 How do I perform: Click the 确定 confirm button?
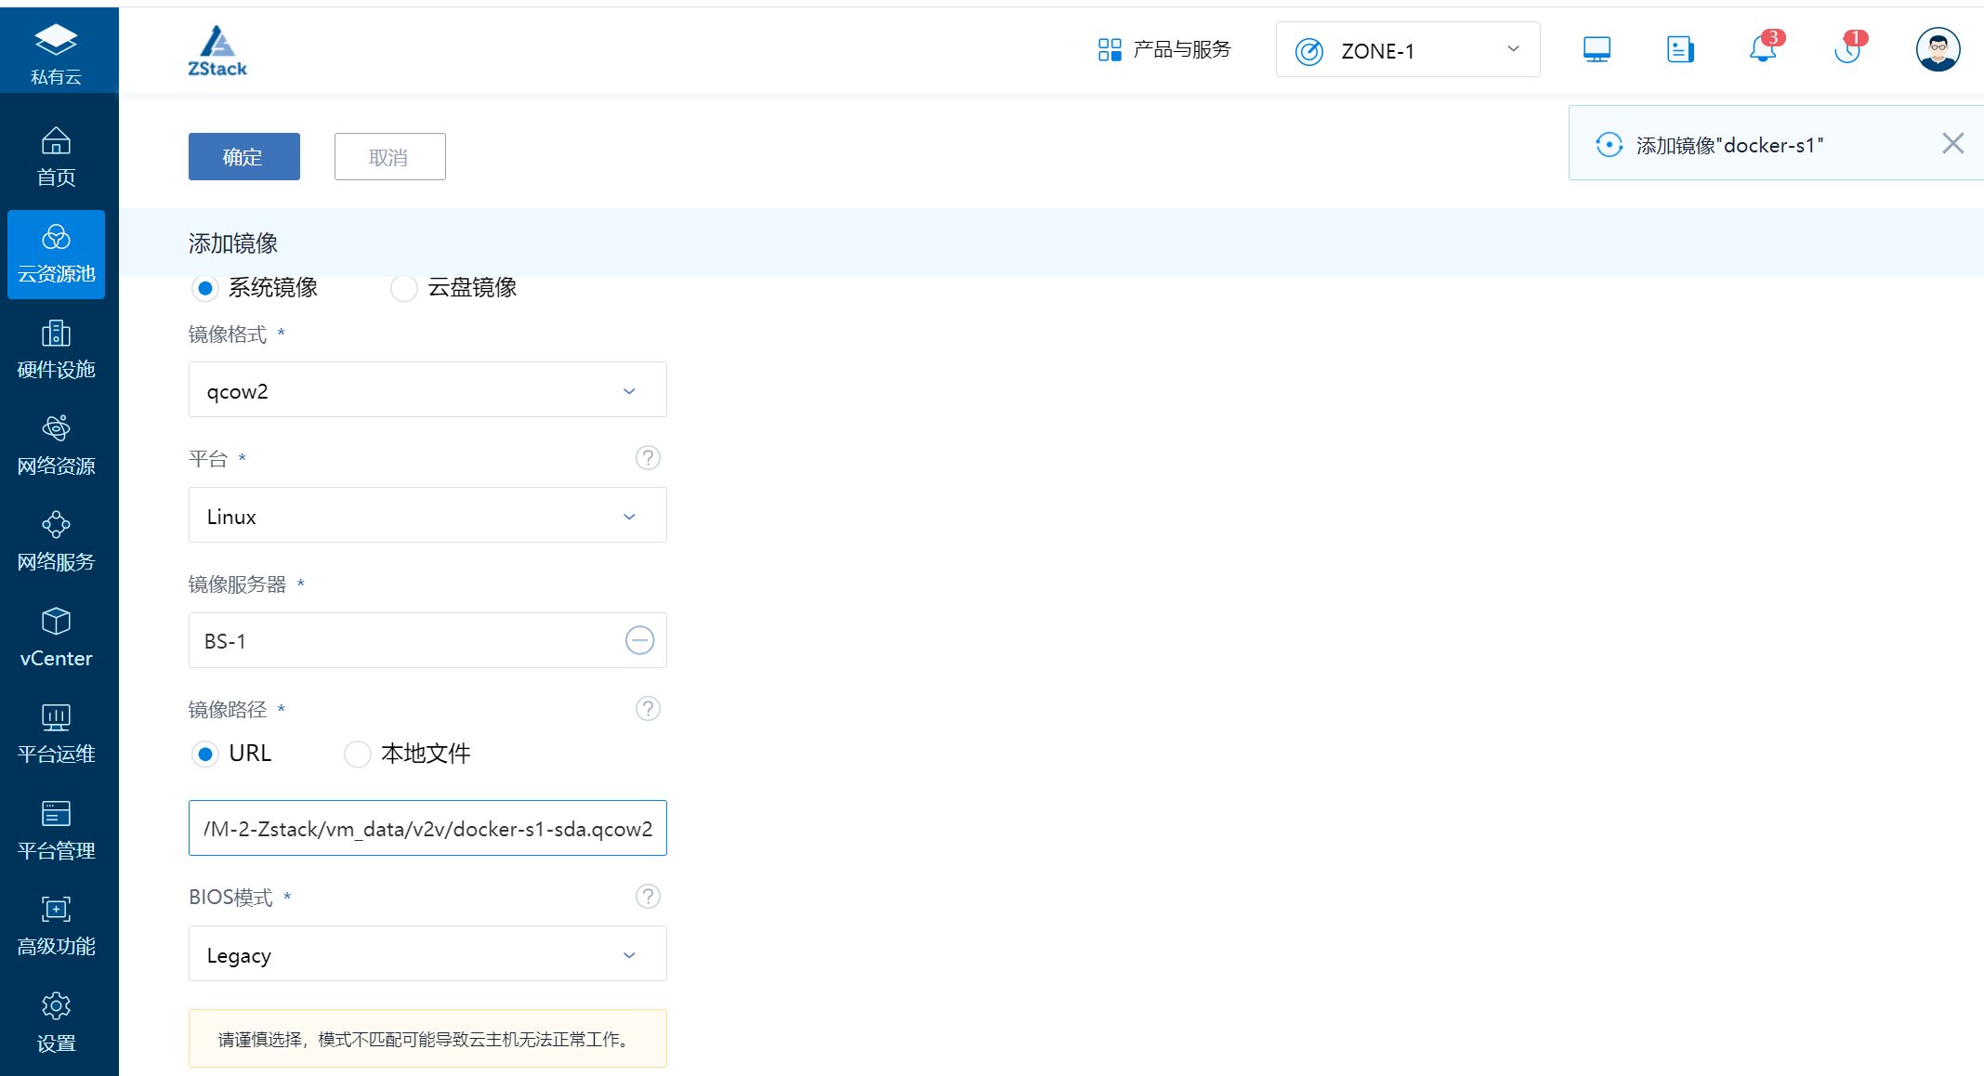pyautogui.click(x=244, y=156)
